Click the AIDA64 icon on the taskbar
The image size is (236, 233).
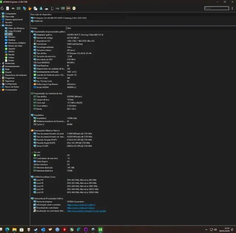(100, 229)
